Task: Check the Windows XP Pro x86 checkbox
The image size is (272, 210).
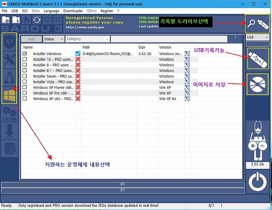Action: 25,93
